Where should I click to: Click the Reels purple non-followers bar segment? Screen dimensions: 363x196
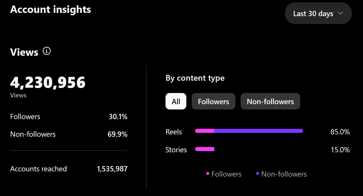pyautogui.click(x=258, y=131)
